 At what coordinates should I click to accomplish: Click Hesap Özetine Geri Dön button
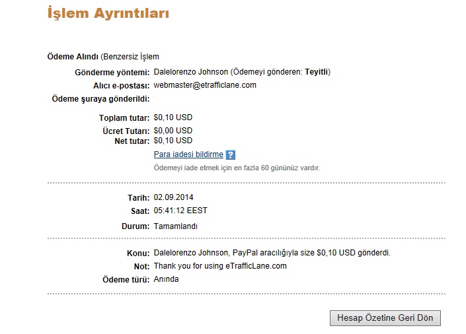coord(385,318)
